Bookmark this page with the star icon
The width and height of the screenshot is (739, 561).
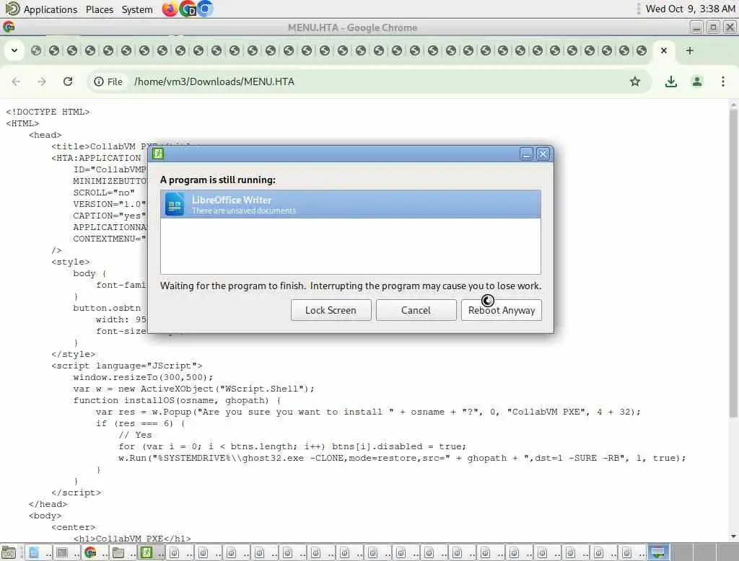click(635, 81)
